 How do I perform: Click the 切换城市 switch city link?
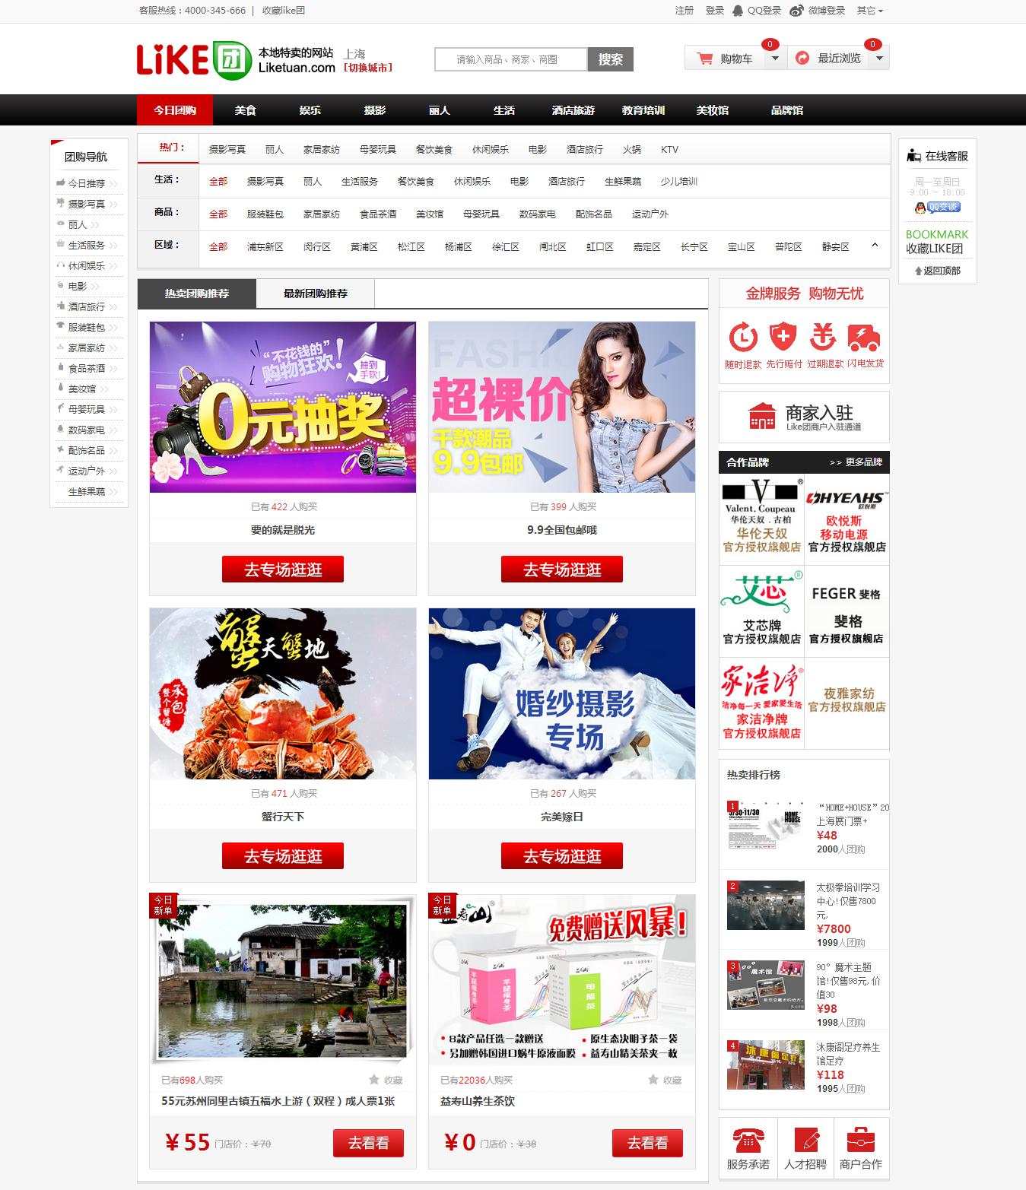(x=368, y=68)
